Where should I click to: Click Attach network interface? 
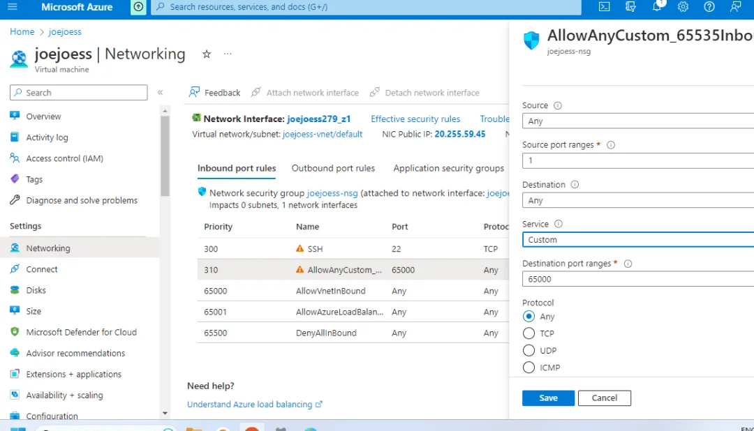[x=305, y=93]
